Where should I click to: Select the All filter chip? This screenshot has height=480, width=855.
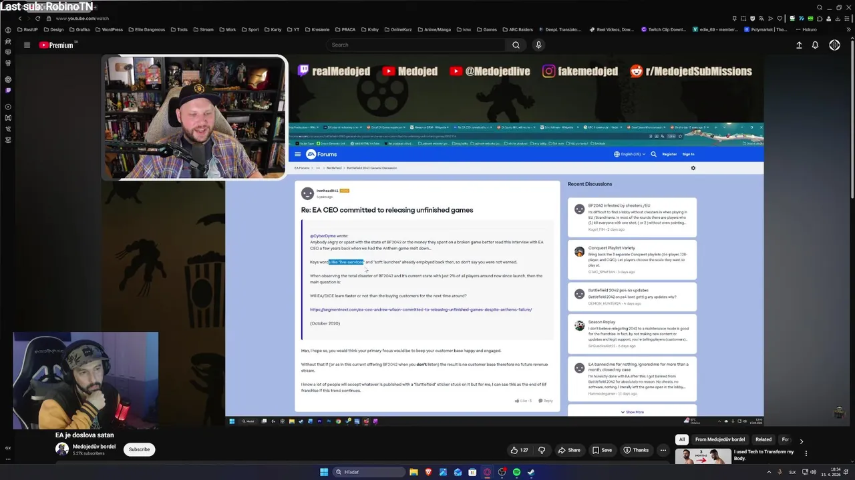tap(682, 439)
